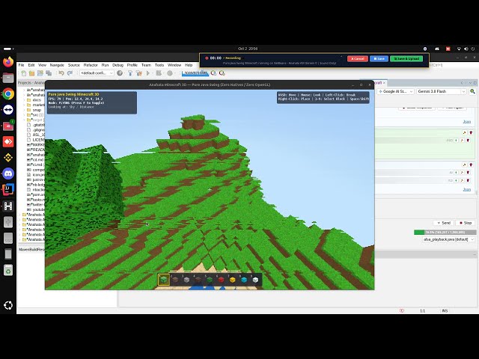Open the Files app in the dock
This screenshot has width=479, height=359.
coord(8,78)
